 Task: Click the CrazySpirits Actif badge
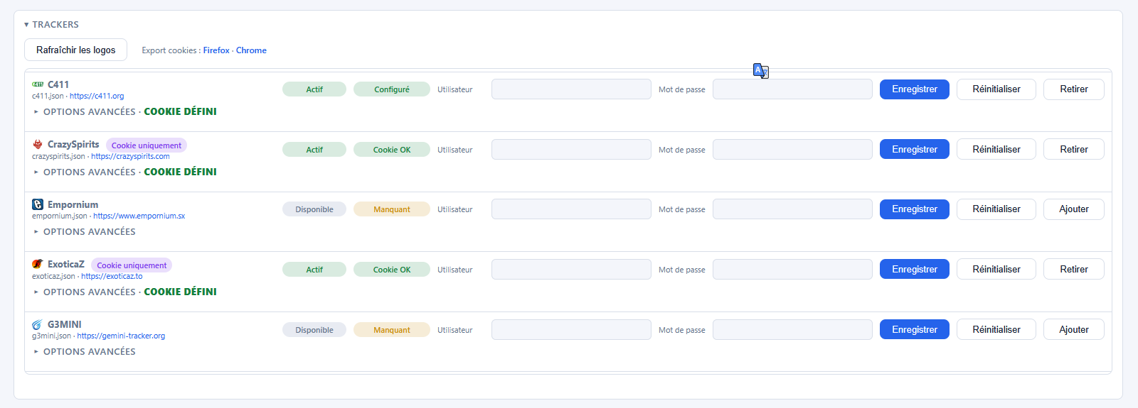tap(314, 150)
